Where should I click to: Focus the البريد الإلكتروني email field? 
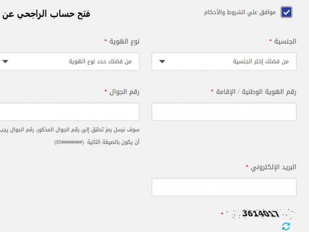click(224, 187)
